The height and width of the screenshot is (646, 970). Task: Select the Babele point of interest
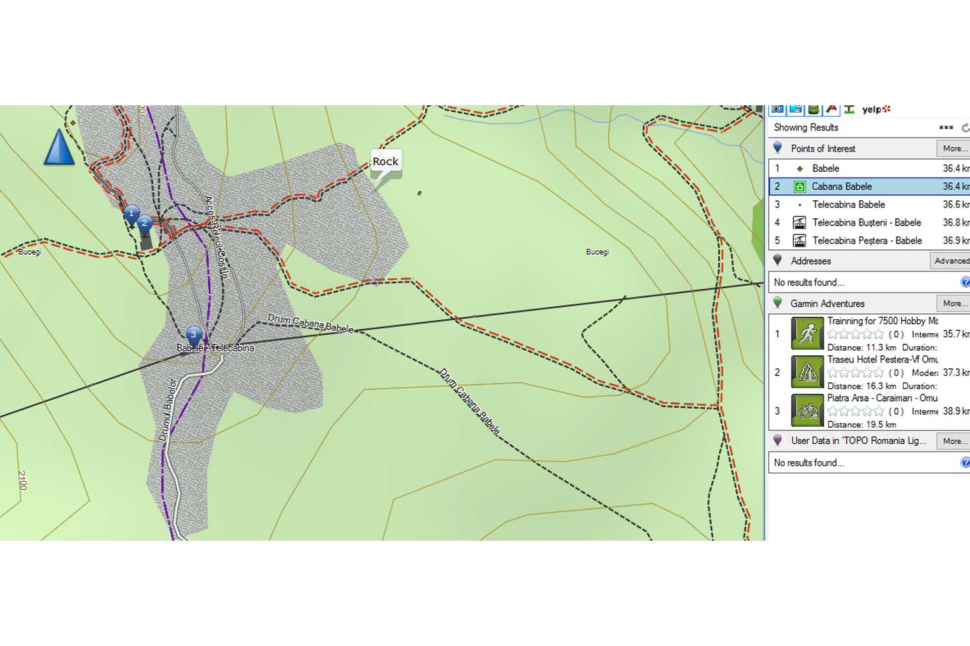(x=825, y=169)
